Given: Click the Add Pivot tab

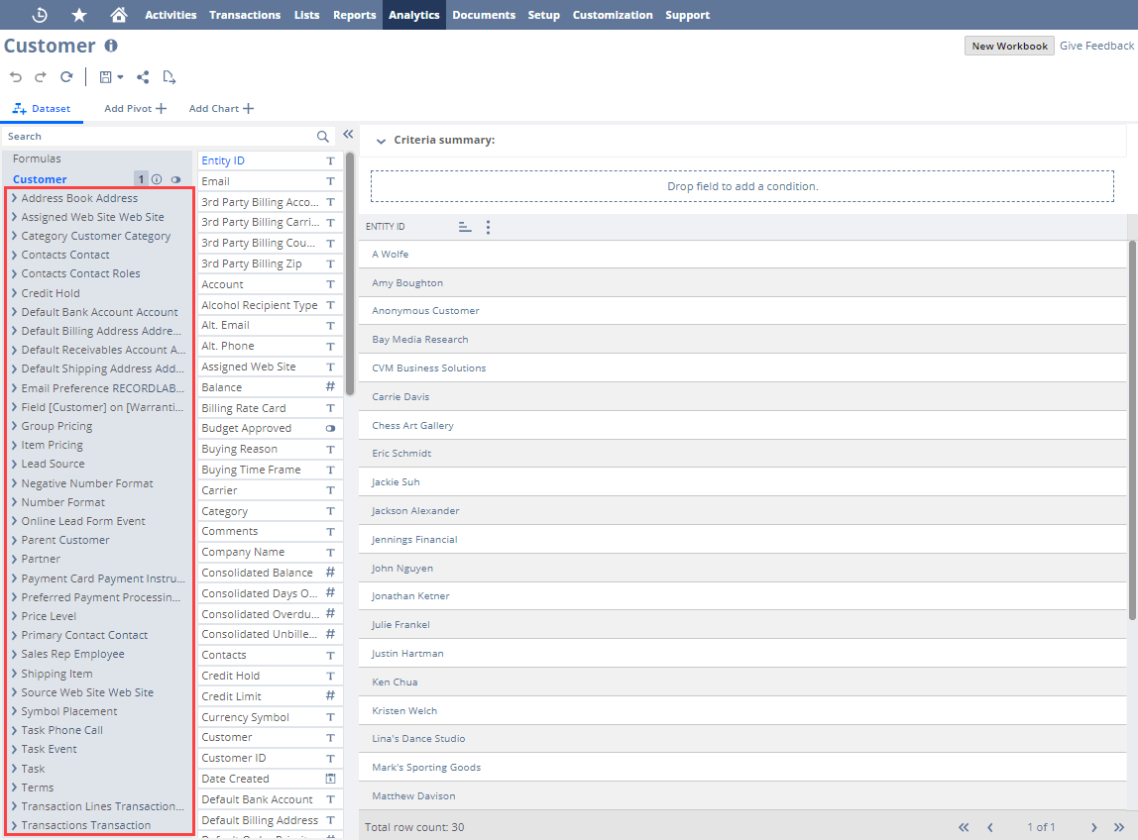Looking at the screenshot, I should click(x=135, y=108).
